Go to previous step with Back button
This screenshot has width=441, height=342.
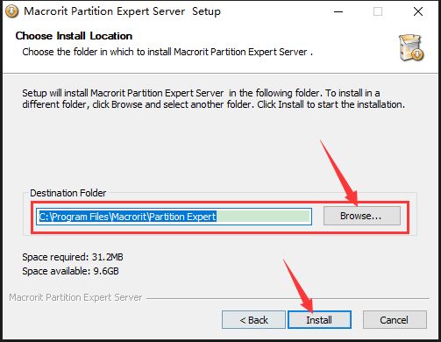tap(253, 320)
